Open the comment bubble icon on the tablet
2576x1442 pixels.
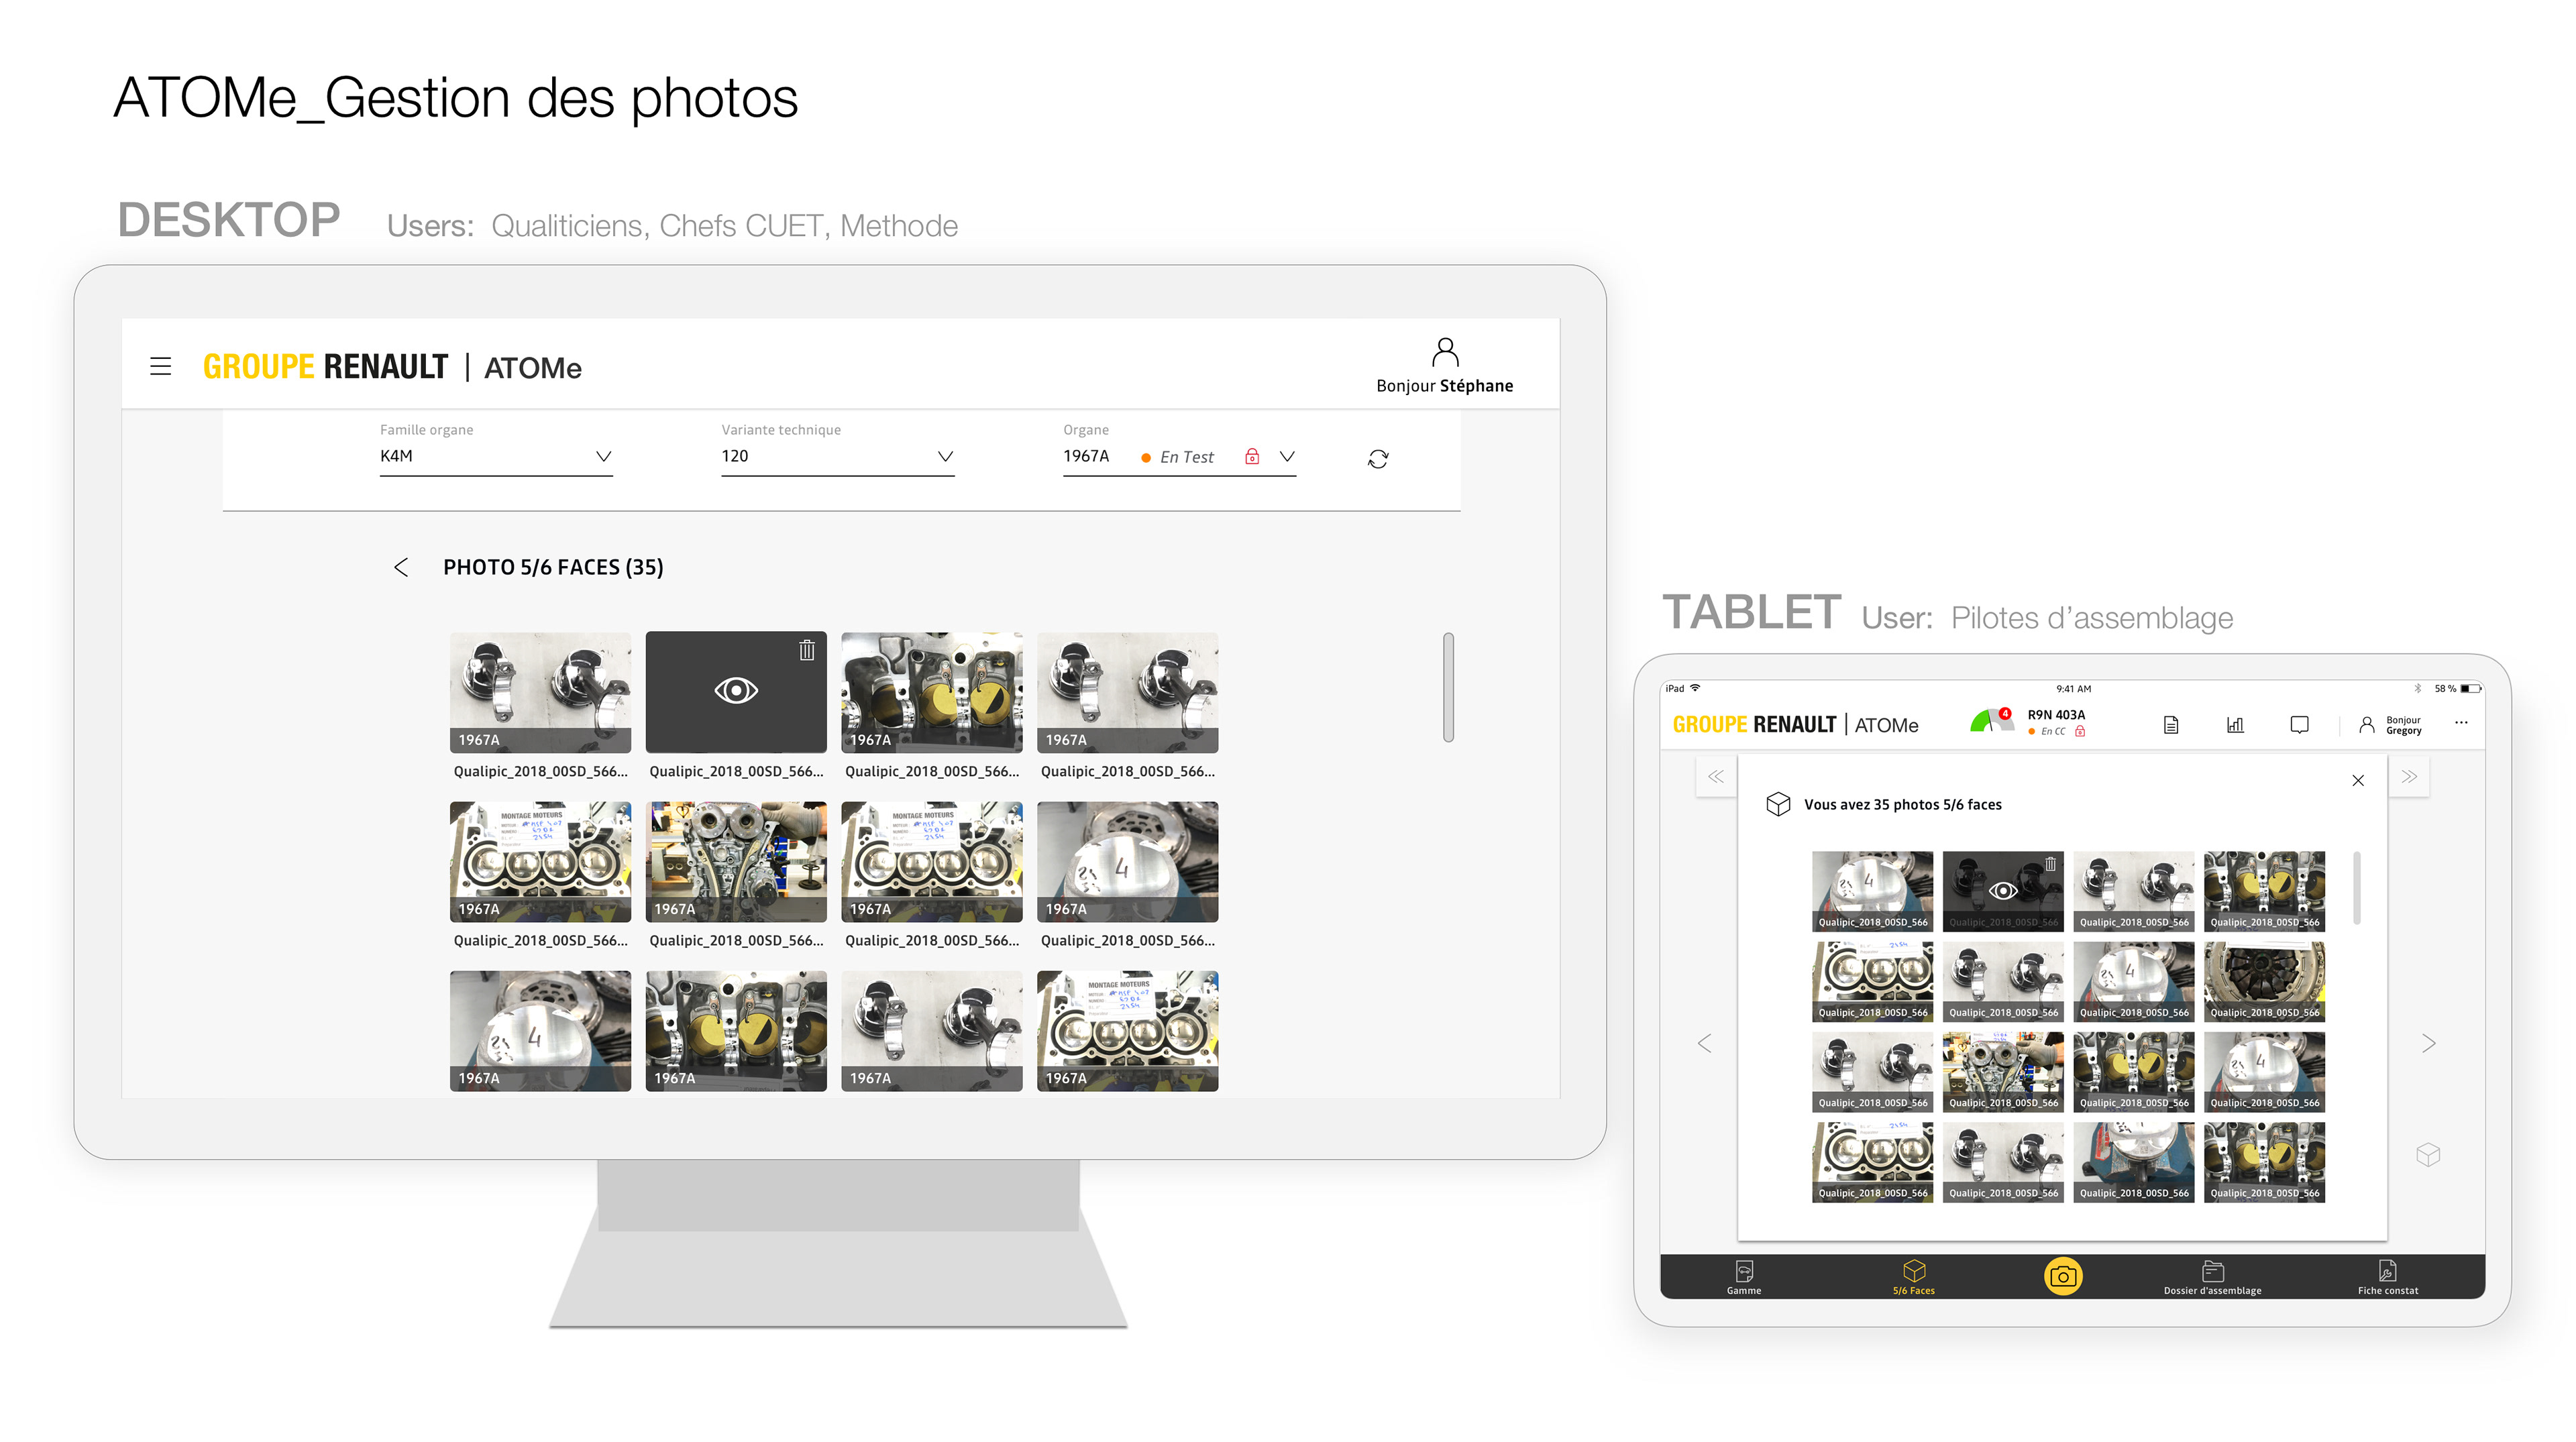click(2299, 725)
